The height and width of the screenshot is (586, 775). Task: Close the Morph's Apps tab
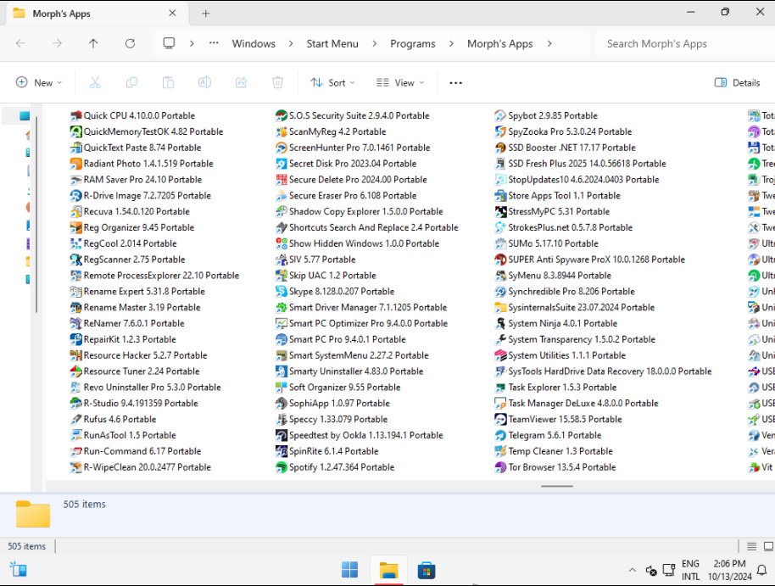pyautogui.click(x=172, y=14)
